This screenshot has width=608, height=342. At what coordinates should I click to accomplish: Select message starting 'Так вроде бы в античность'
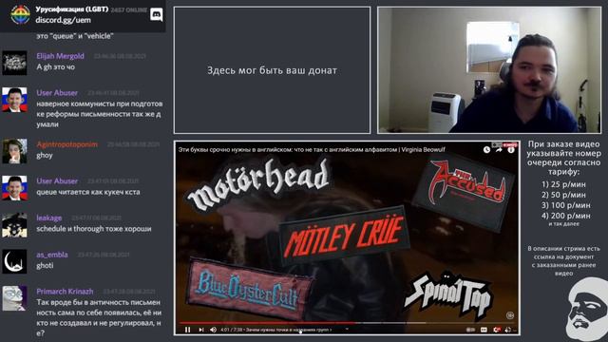99,317
